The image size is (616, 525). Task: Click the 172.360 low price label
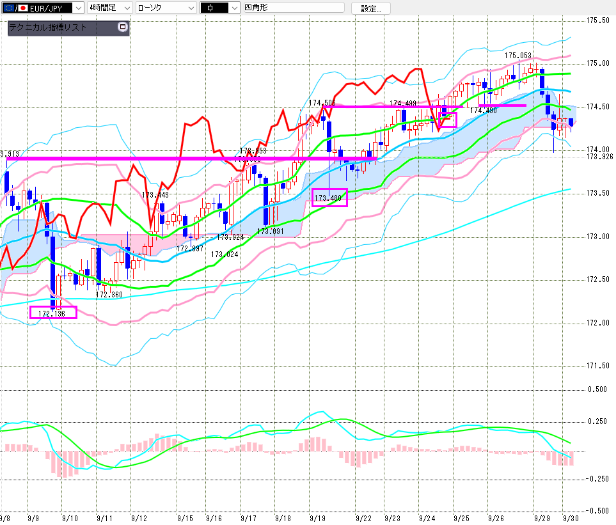tap(109, 295)
